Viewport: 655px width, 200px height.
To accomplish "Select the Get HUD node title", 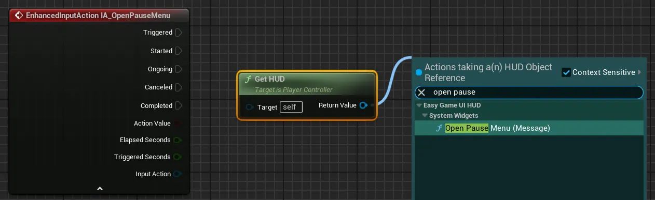I will [x=270, y=79].
